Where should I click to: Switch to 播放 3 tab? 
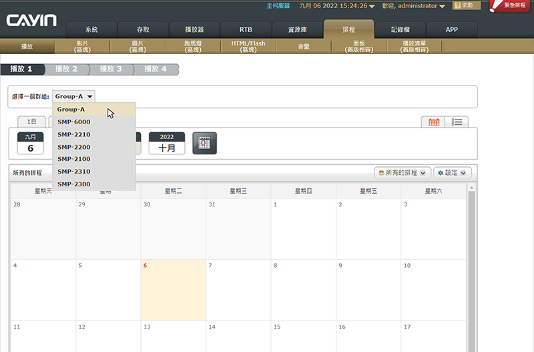click(x=111, y=69)
